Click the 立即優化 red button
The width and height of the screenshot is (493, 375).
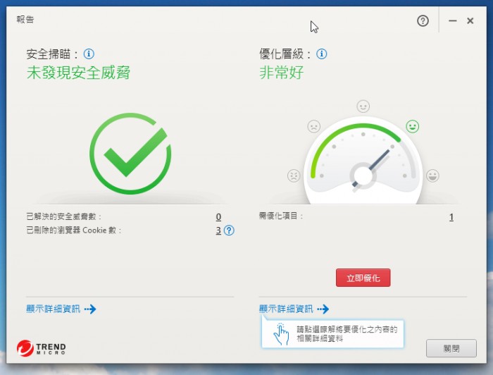click(363, 278)
